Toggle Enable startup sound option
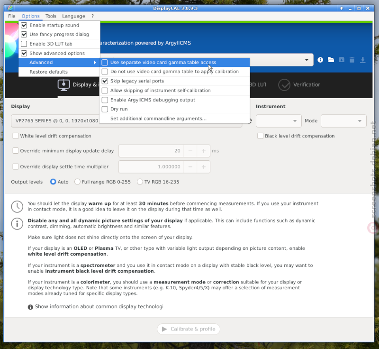Image resolution: width=379 pixels, height=349 pixels. [x=59, y=25]
